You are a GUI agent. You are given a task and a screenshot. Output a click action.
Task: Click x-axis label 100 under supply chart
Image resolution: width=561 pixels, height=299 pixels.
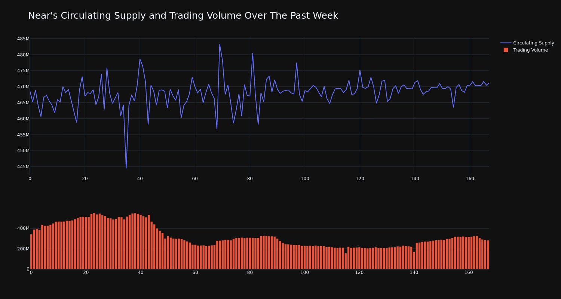click(305, 179)
